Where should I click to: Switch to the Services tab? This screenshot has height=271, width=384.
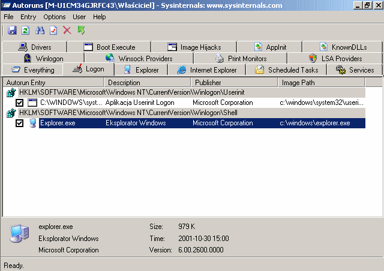click(x=355, y=70)
